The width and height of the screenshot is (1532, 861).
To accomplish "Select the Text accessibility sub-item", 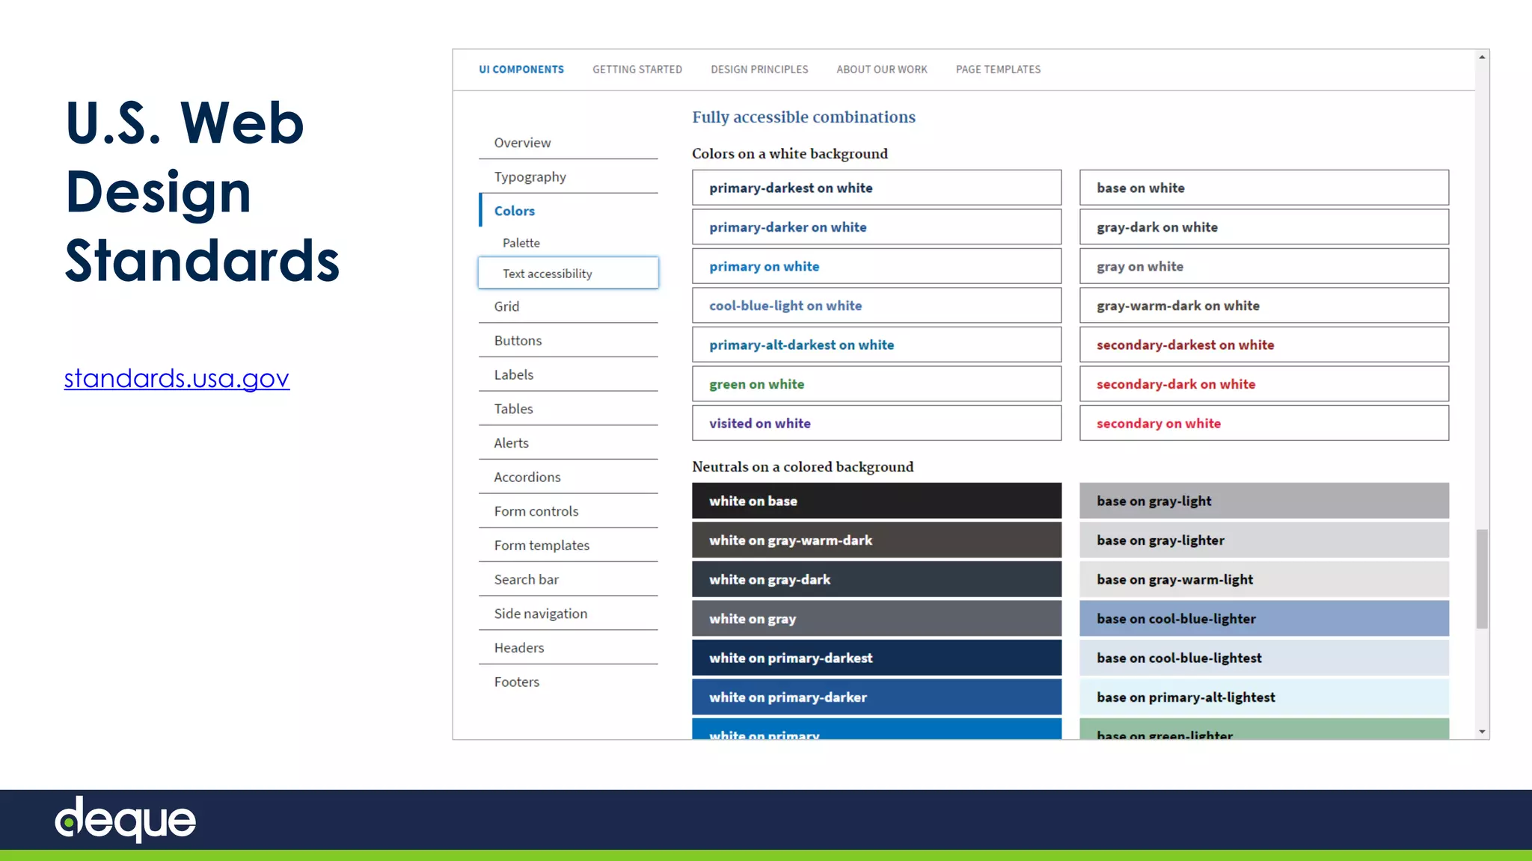I will click(569, 274).
